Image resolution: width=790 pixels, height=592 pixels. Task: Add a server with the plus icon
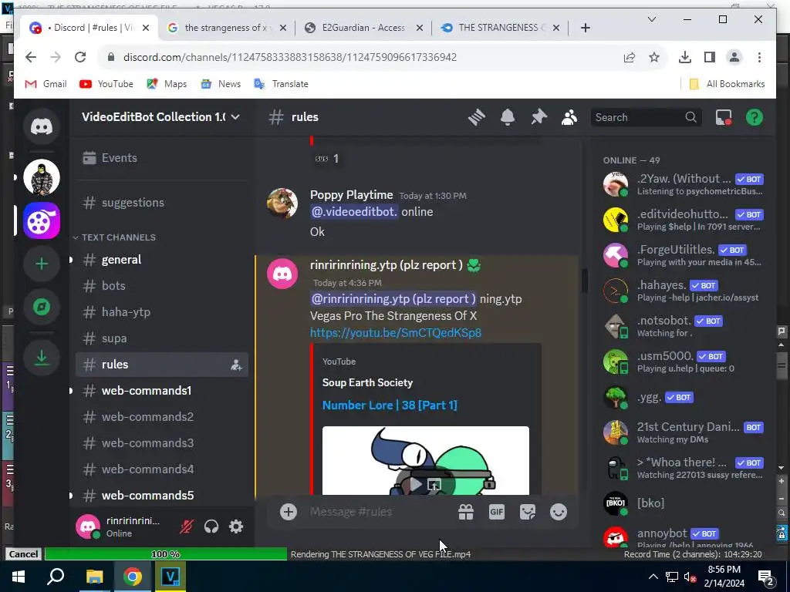[42, 264]
